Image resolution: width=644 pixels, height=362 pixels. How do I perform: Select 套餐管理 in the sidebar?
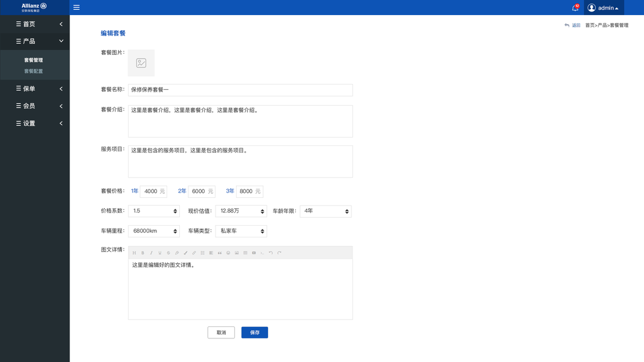click(33, 60)
